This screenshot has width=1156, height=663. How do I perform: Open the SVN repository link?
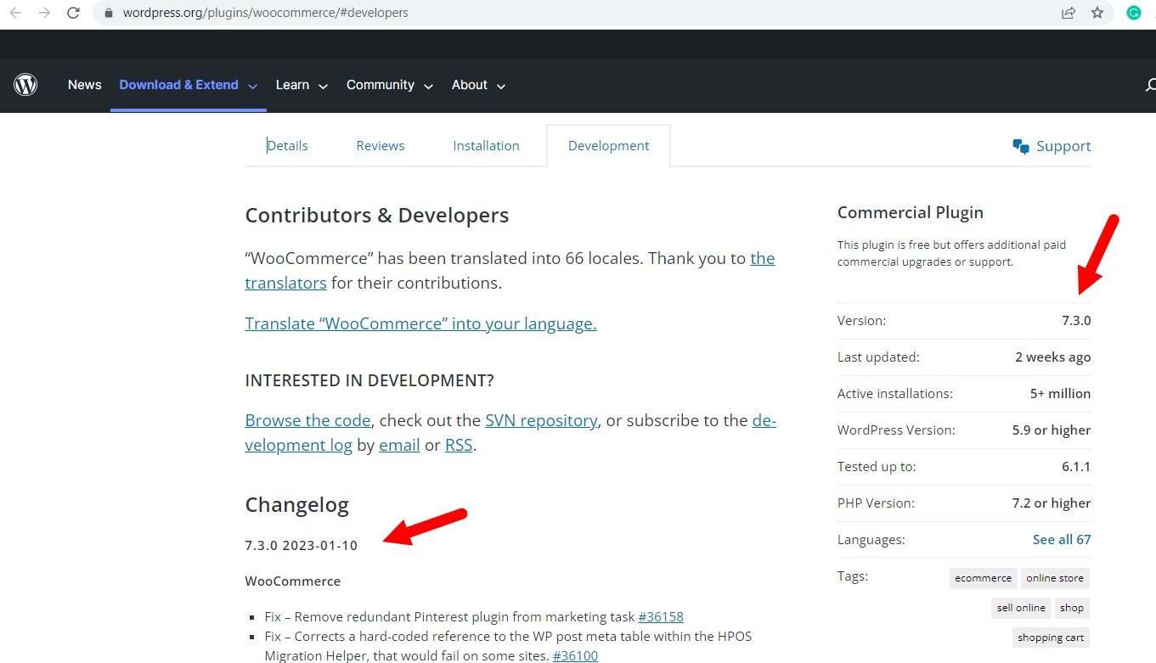(541, 420)
